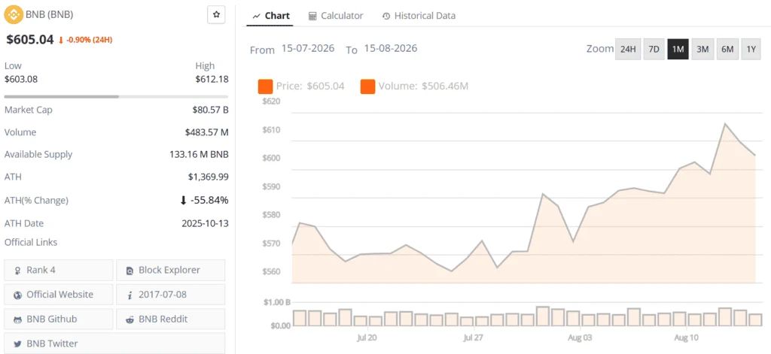Open the BNB Twitter link
The image size is (771, 354).
[114, 343]
